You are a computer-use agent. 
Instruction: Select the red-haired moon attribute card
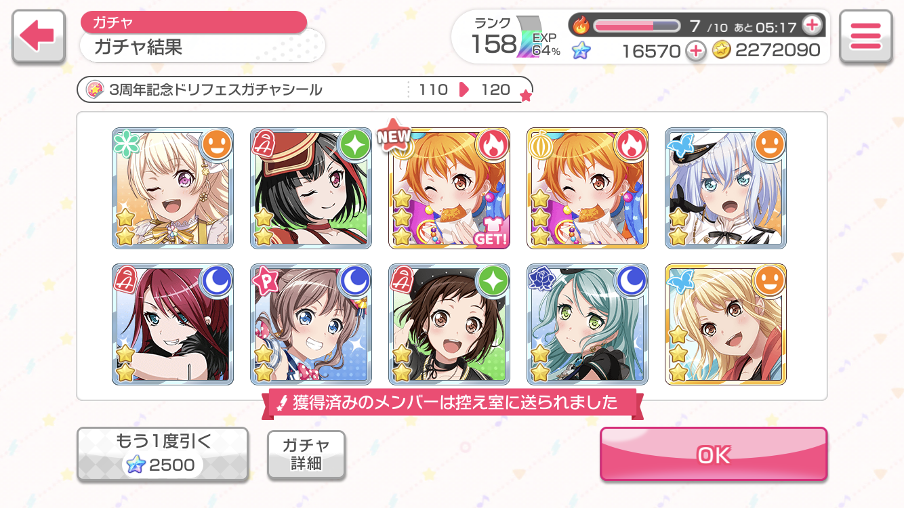coord(173,324)
